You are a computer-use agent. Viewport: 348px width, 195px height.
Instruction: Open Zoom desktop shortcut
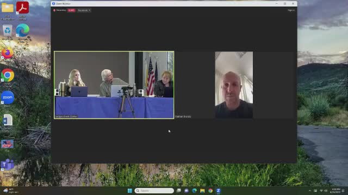click(x=7, y=97)
